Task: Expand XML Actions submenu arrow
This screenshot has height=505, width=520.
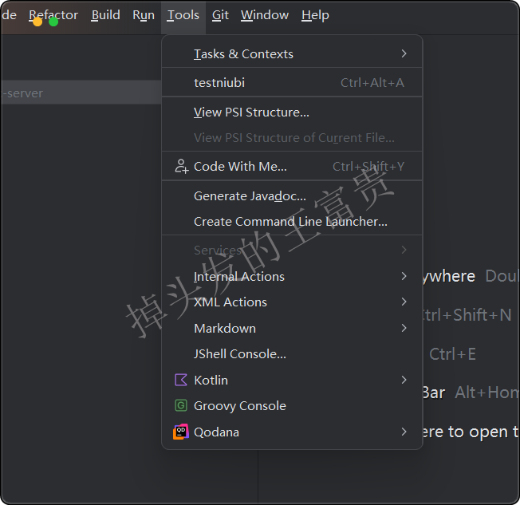Action: click(x=404, y=302)
